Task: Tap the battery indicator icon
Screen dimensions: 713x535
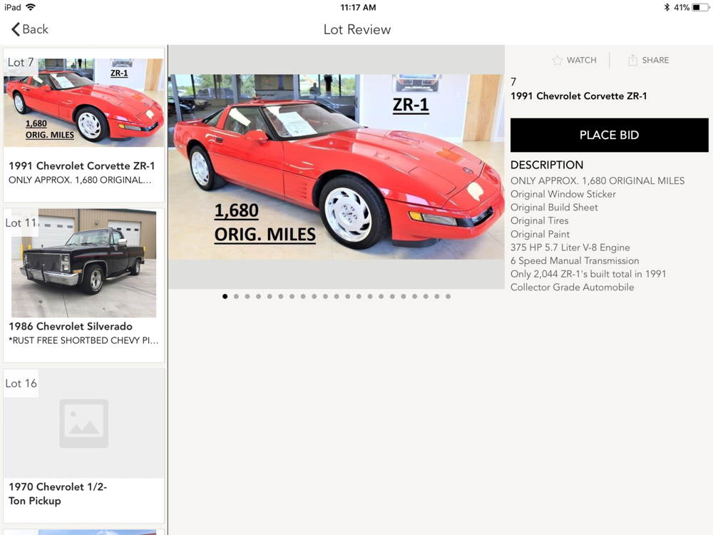Action: coord(700,7)
